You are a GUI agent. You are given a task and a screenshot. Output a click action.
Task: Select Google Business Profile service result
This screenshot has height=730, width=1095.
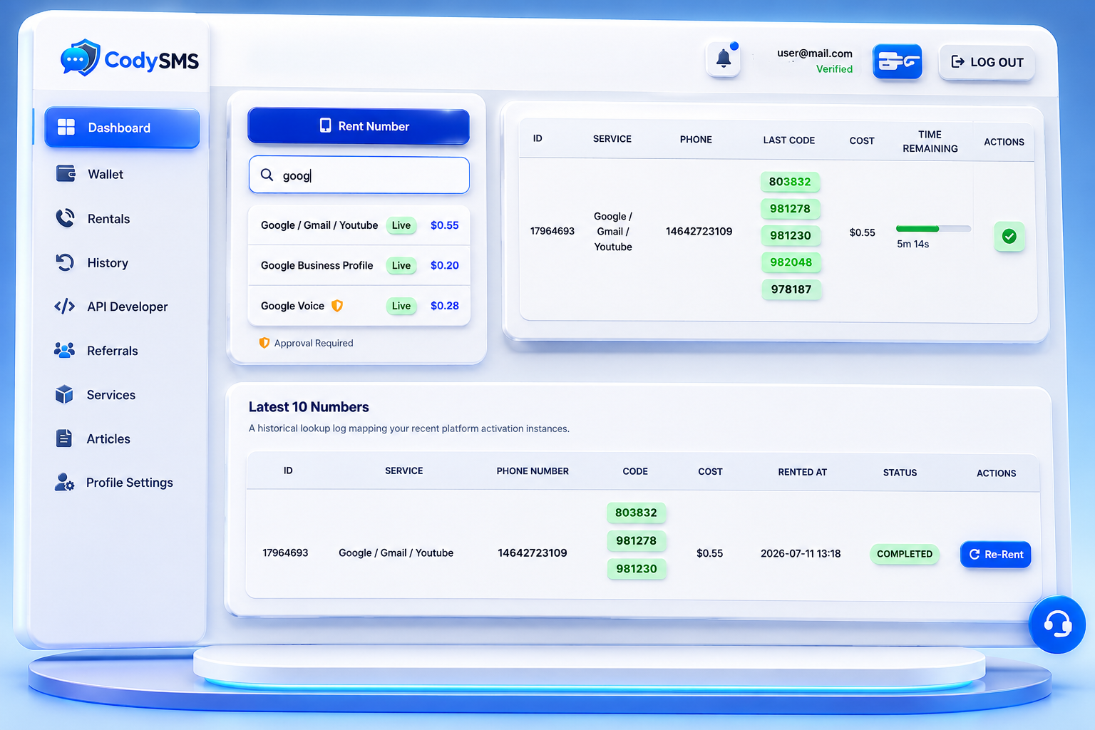coord(359,265)
